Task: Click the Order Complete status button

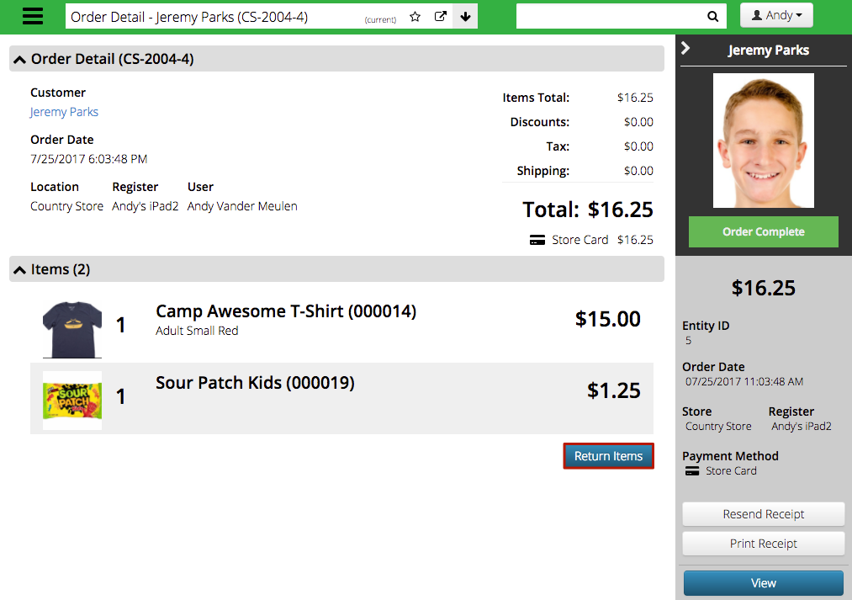Action: (764, 232)
